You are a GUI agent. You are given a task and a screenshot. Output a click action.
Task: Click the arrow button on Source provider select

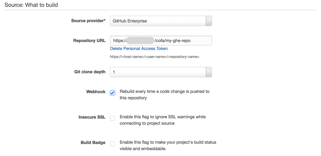tap(209, 21)
